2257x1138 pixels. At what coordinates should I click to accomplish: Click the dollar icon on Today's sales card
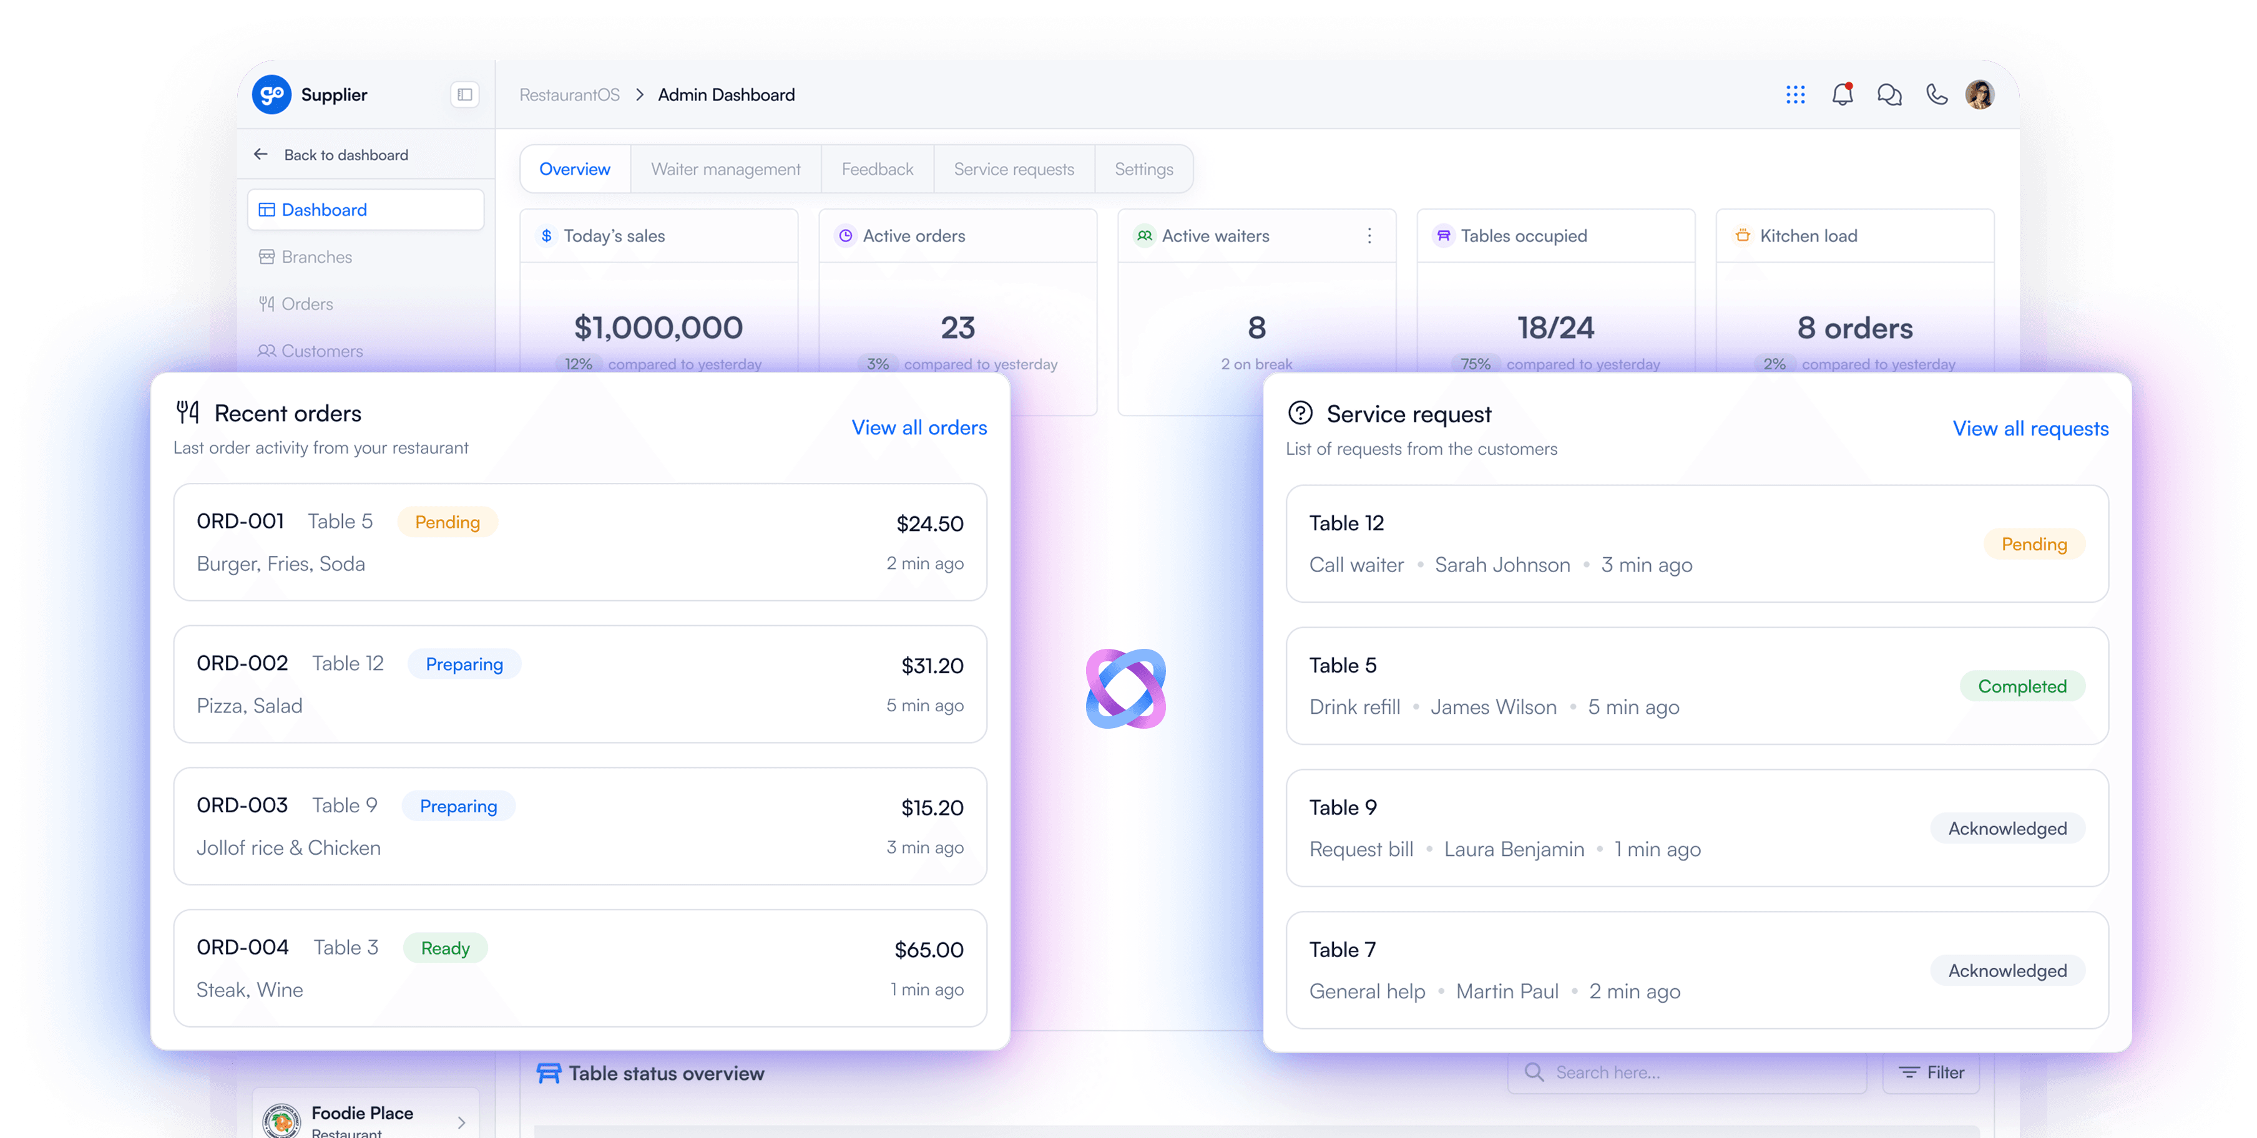[x=547, y=236]
